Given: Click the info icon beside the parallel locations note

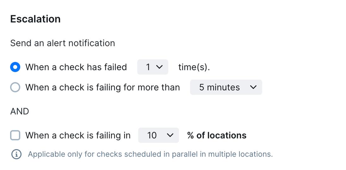Looking at the screenshot, I should tap(16, 154).
